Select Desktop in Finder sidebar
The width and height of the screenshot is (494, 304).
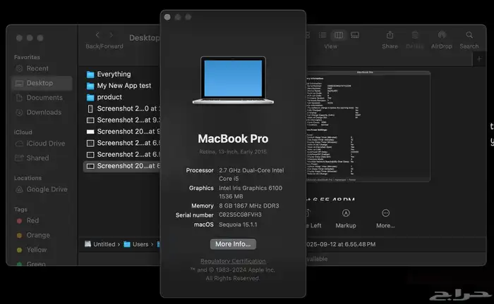[x=42, y=83]
